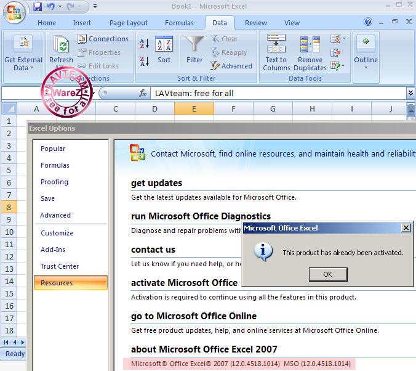The width and height of the screenshot is (416, 371).
Task: Select column G header
Action: [x=273, y=108]
